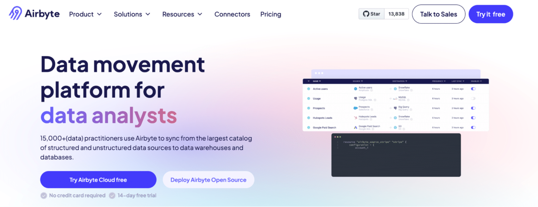
Task: Click the MySQL destination icon in Usage row
Action: (395, 99)
